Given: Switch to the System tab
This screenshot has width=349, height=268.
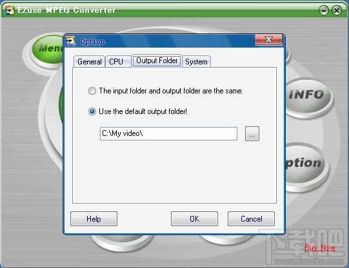Looking at the screenshot, I should coord(196,62).
